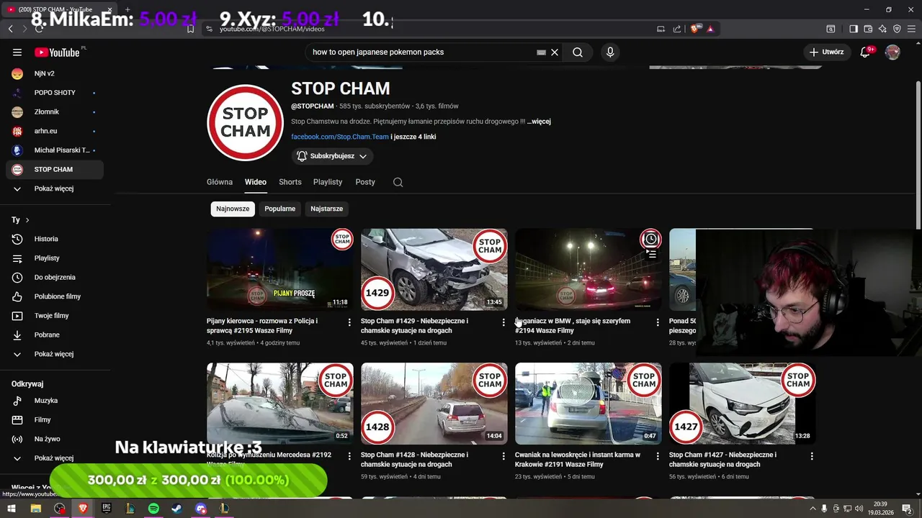Image resolution: width=922 pixels, height=518 pixels.
Task: Open Historia in sidebar
Action: click(x=55, y=239)
